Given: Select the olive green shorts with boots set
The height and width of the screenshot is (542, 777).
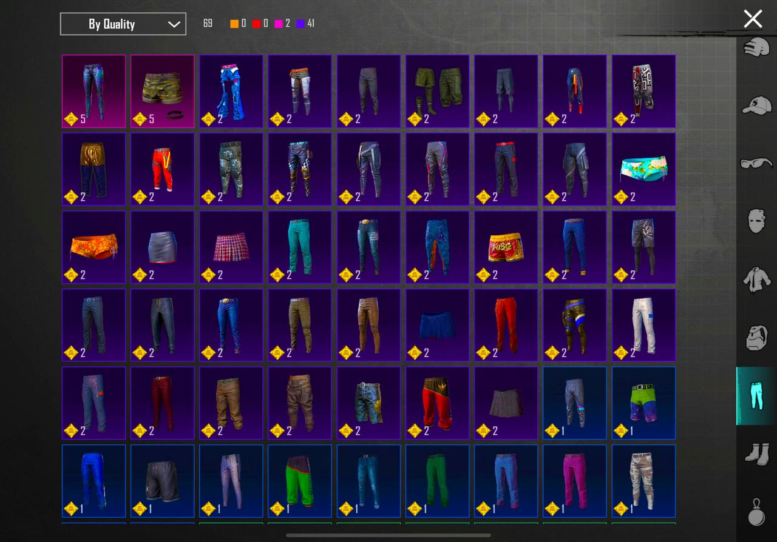Looking at the screenshot, I should [437, 92].
